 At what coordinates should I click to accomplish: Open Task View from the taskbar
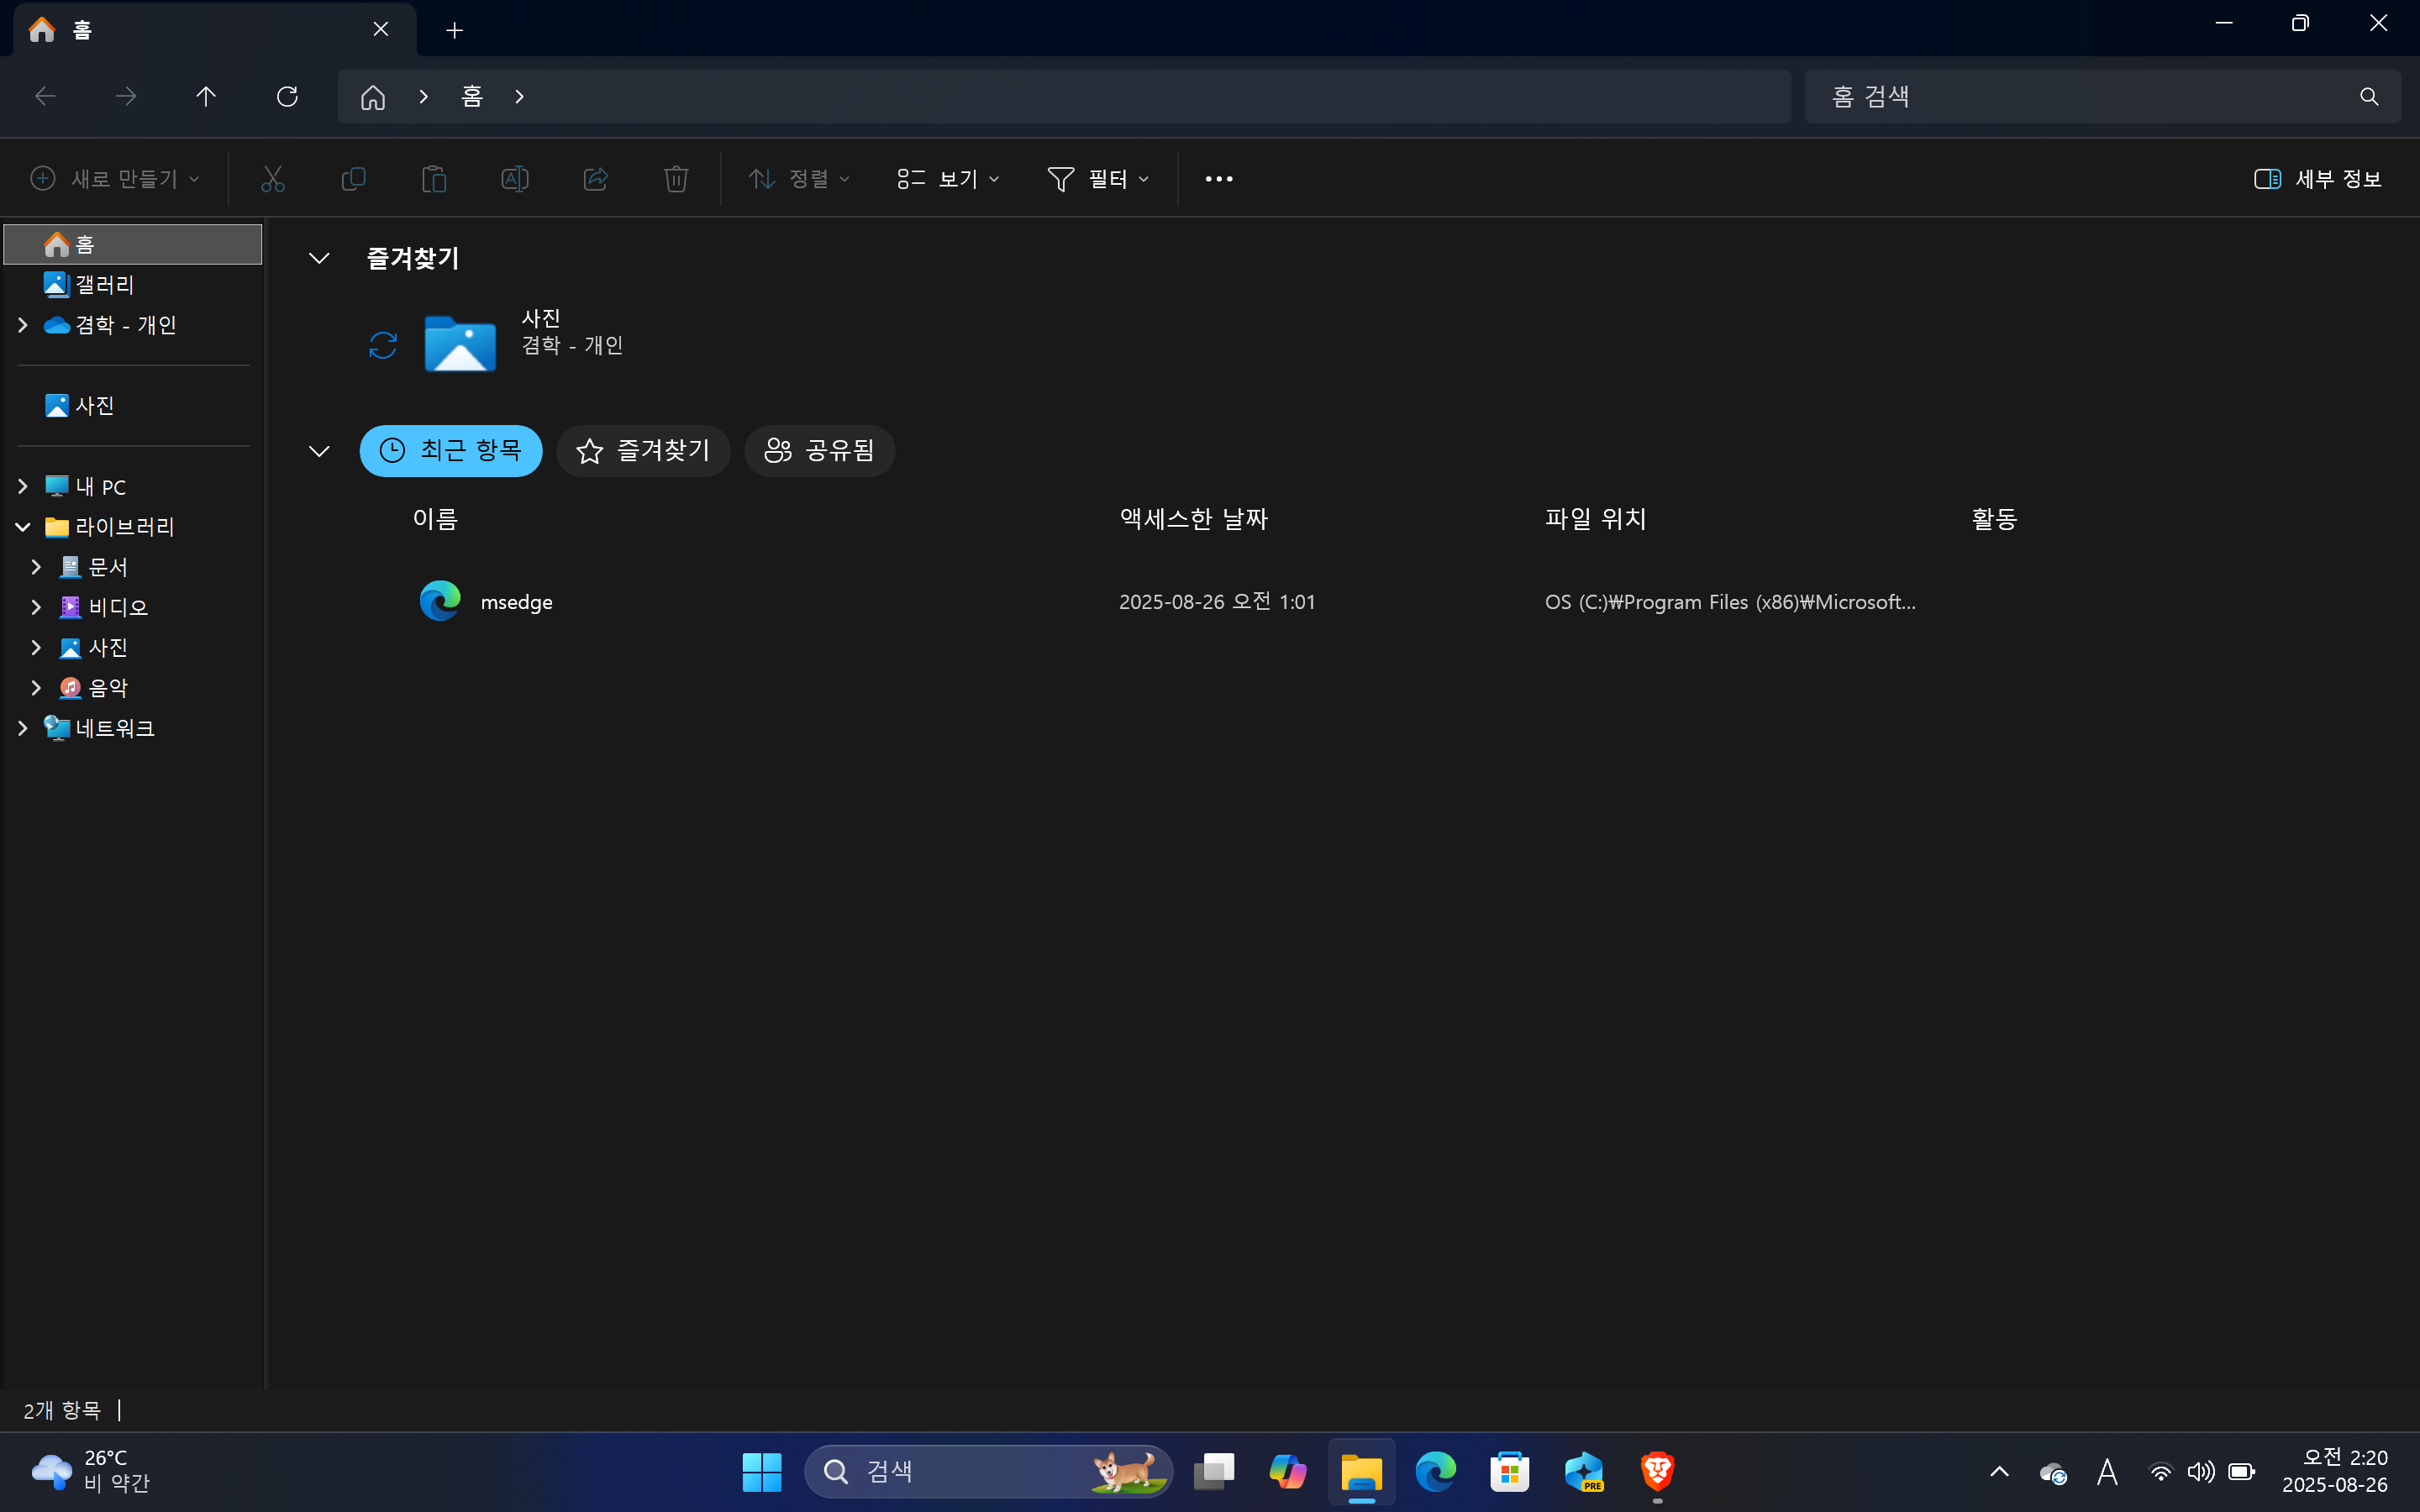click(1214, 1471)
